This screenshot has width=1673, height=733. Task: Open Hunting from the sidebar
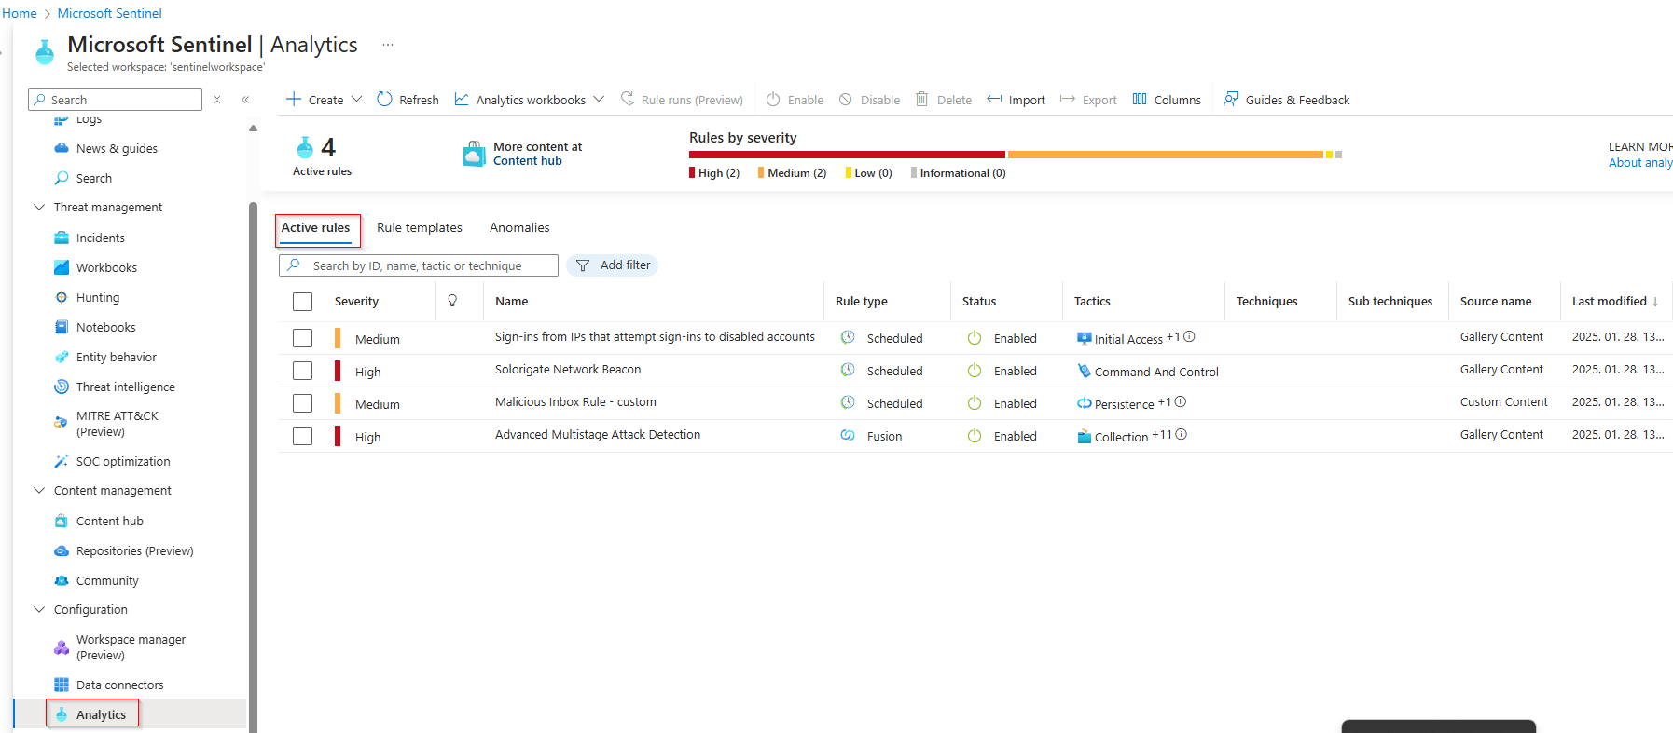pyautogui.click(x=97, y=298)
